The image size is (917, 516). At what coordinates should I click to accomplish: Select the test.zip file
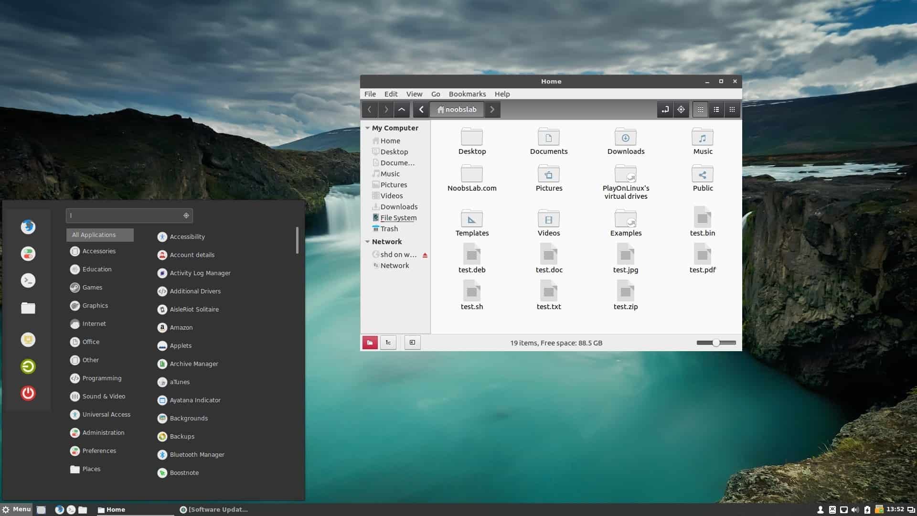pos(626,296)
